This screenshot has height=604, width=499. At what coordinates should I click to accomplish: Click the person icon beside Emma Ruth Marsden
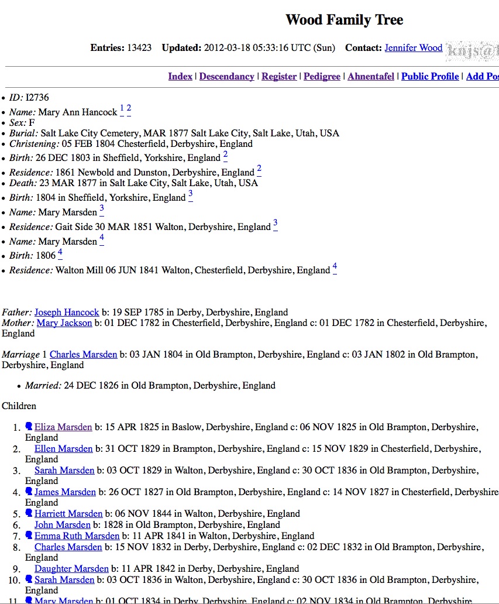coord(29,536)
